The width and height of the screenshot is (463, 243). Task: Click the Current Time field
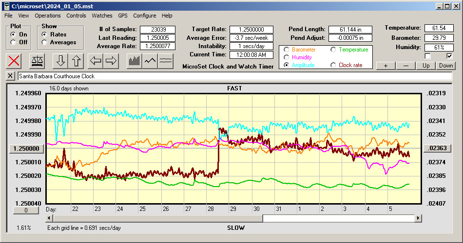point(251,54)
